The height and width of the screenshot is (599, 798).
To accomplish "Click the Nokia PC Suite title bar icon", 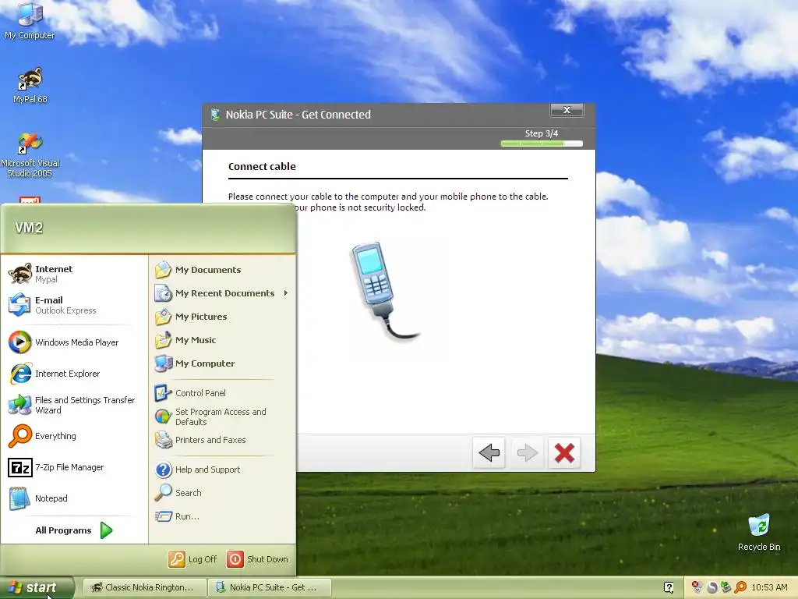I will (x=215, y=115).
